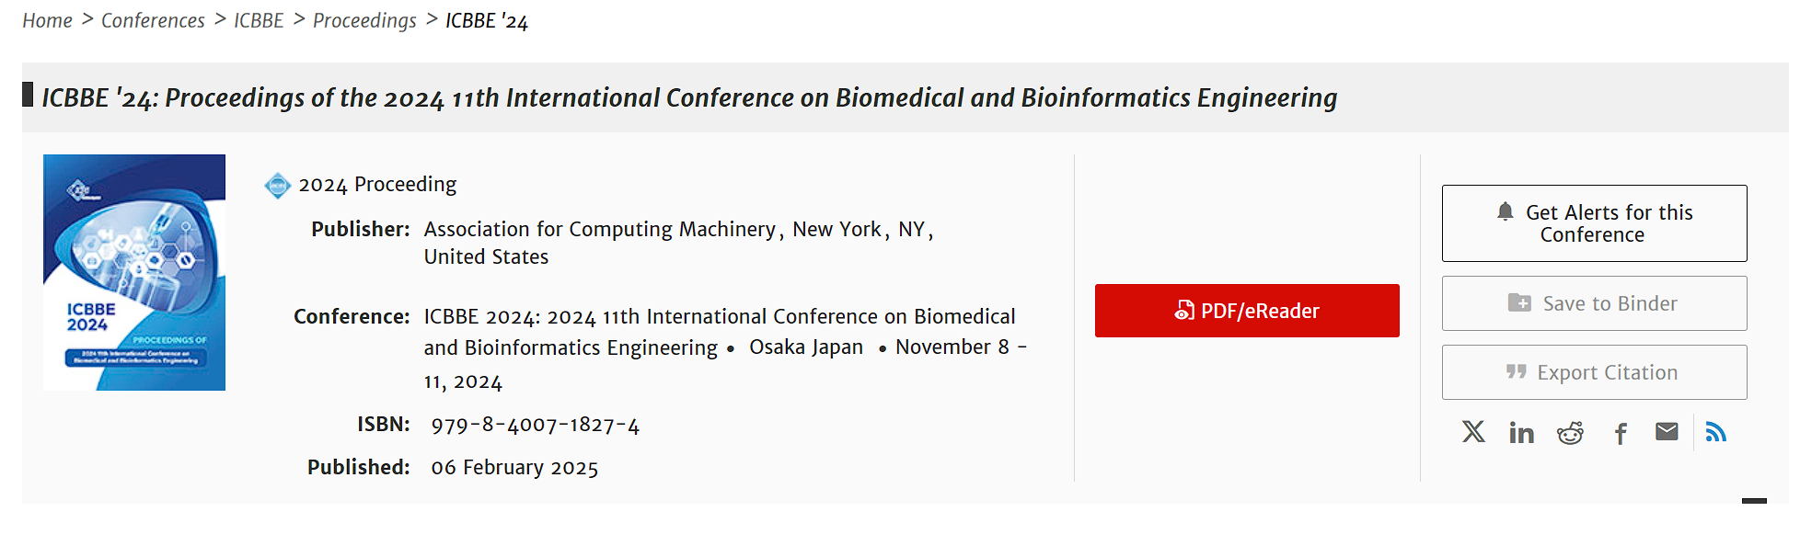
Task: Open the ICBBE 2024 cover thumbnail
Action: point(134,272)
